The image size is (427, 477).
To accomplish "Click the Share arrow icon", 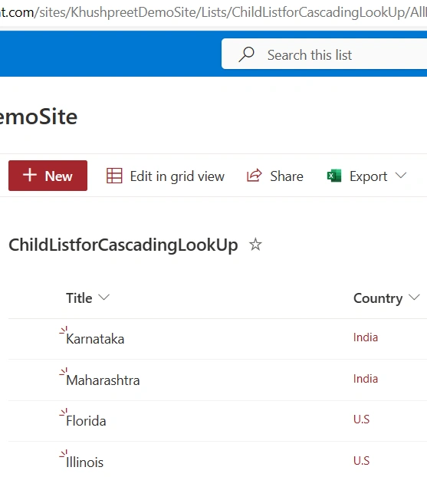I will tap(255, 176).
